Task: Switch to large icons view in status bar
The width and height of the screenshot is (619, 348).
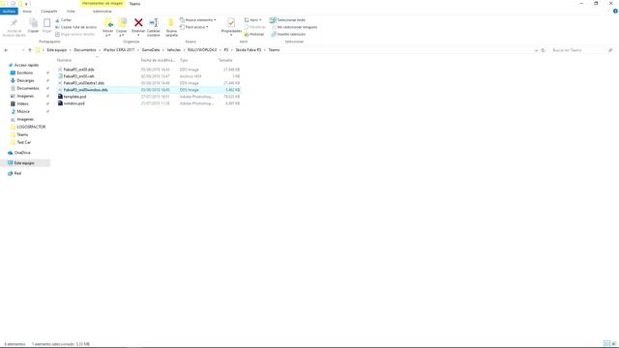Action: 614,344
